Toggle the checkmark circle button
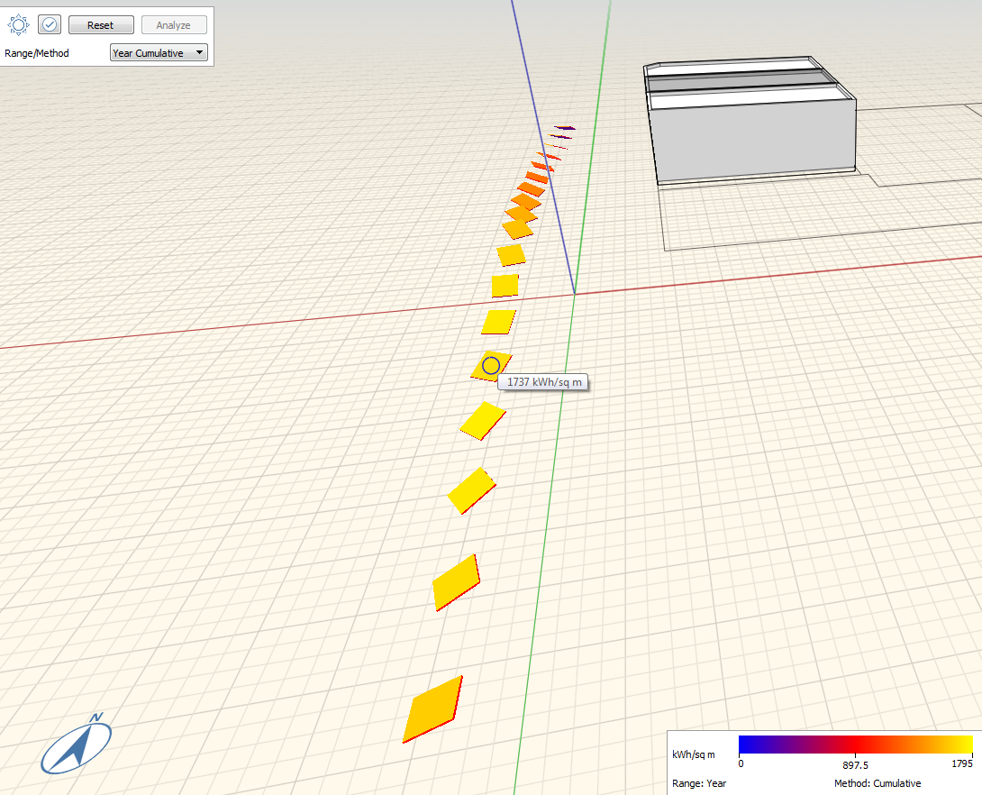This screenshot has height=795, width=982. tap(50, 25)
